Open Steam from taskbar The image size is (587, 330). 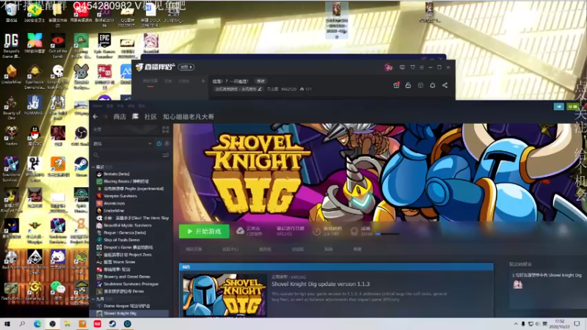point(112,323)
